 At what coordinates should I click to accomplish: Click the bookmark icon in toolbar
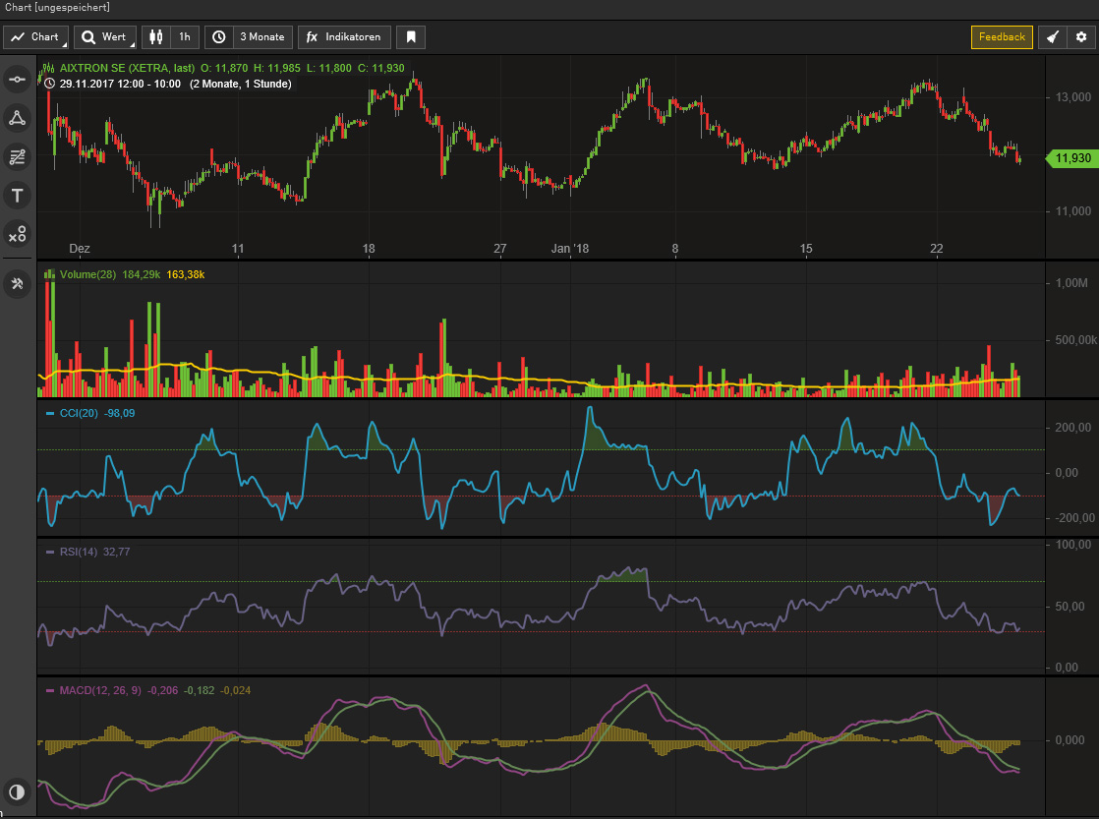pos(411,37)
